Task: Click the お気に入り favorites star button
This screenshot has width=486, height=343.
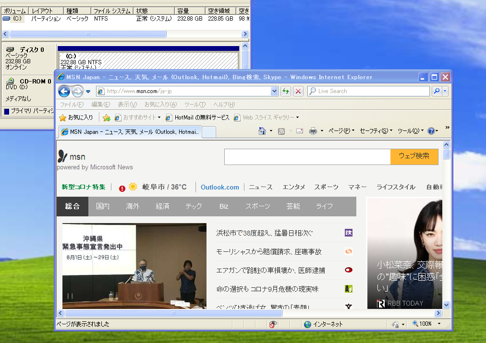Action: (76, 118)
